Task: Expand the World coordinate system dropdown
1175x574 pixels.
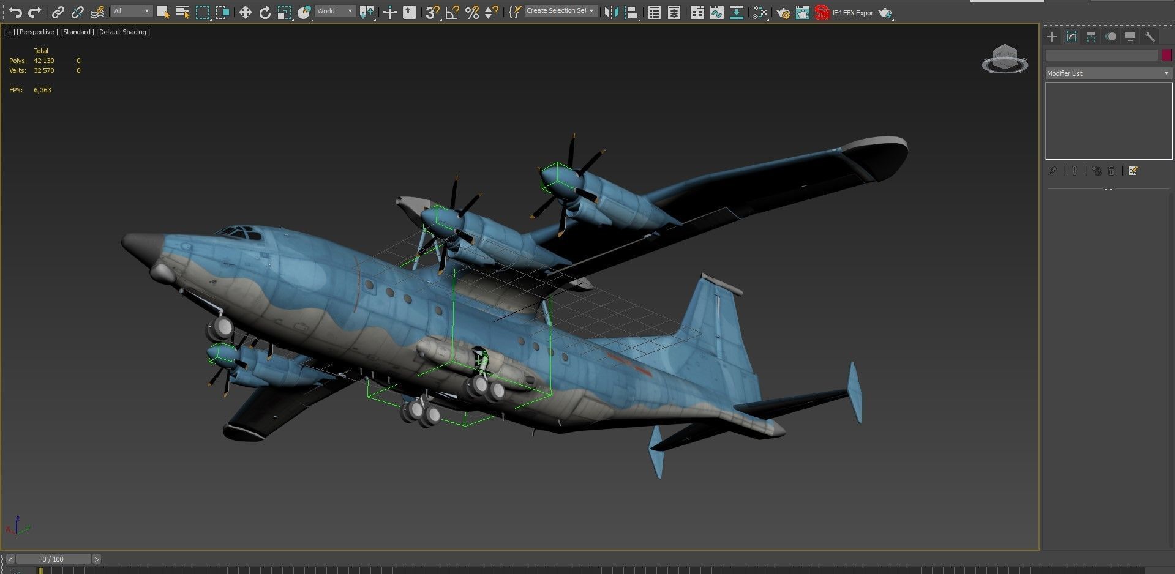Action: (x=335, y=11)
